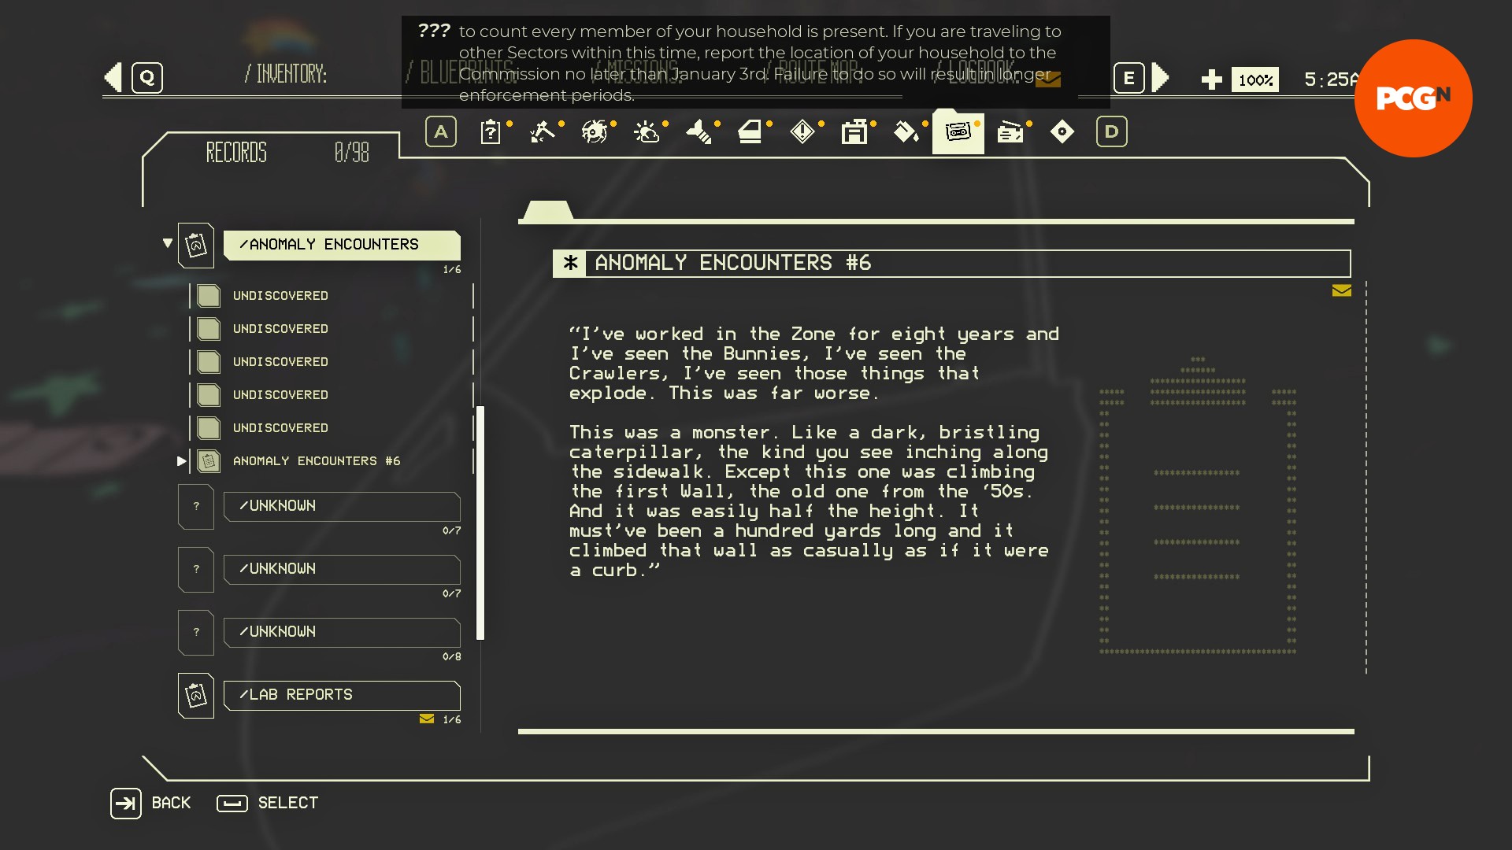Collapse the Anomaly Encounters folder arrow
This screenshot has height=850, width=1512.
coord(168,243)
